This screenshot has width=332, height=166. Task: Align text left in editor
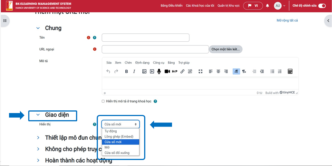[x=210, y=71]
